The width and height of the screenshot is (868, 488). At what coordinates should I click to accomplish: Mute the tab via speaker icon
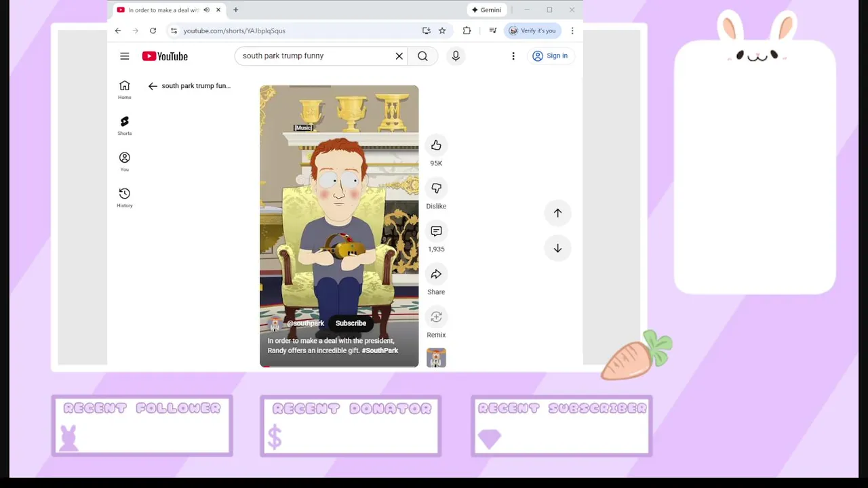tap(206, 10)
